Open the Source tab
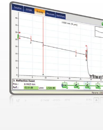103x130 pixels. point(17,8)
